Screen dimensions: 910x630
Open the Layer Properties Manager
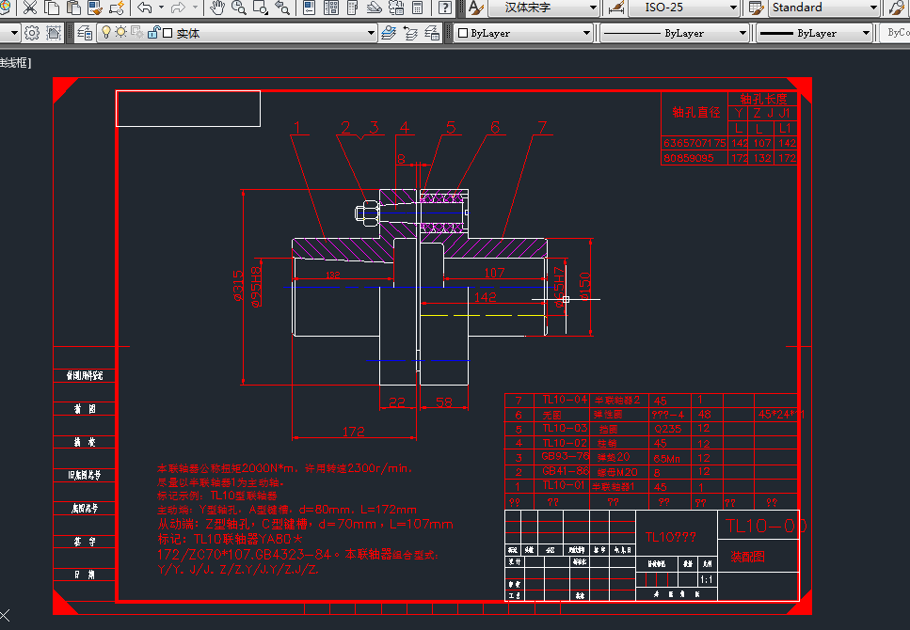85,33
